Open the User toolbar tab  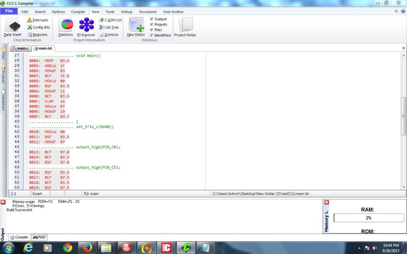point(173,12)
